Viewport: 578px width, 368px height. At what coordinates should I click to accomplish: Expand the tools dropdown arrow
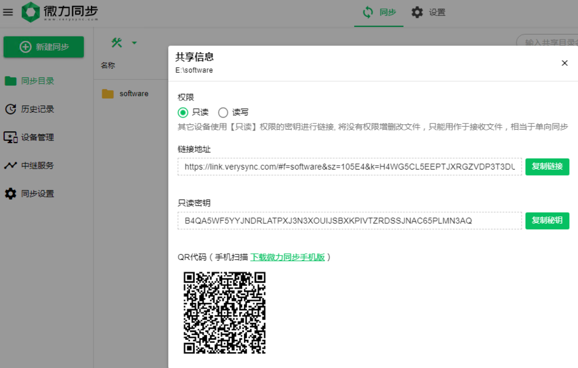coord(134,43)
